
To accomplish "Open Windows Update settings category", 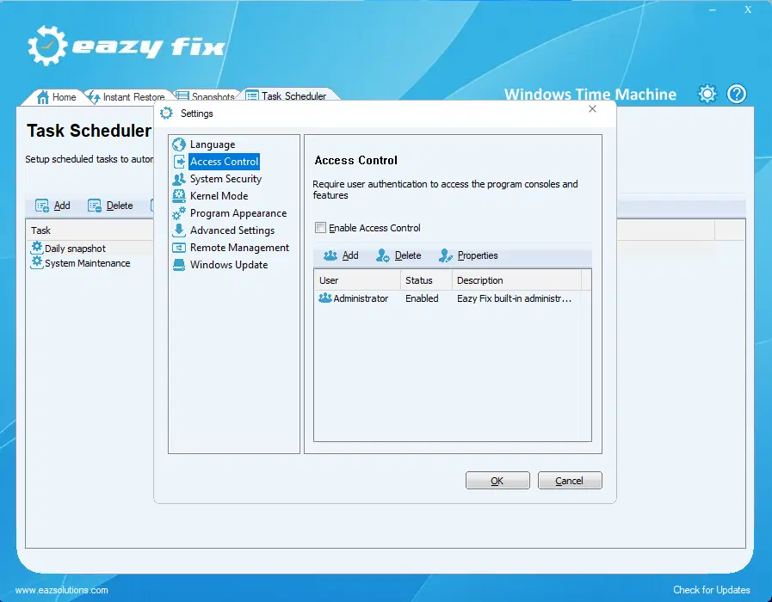I will pos(229,265).
